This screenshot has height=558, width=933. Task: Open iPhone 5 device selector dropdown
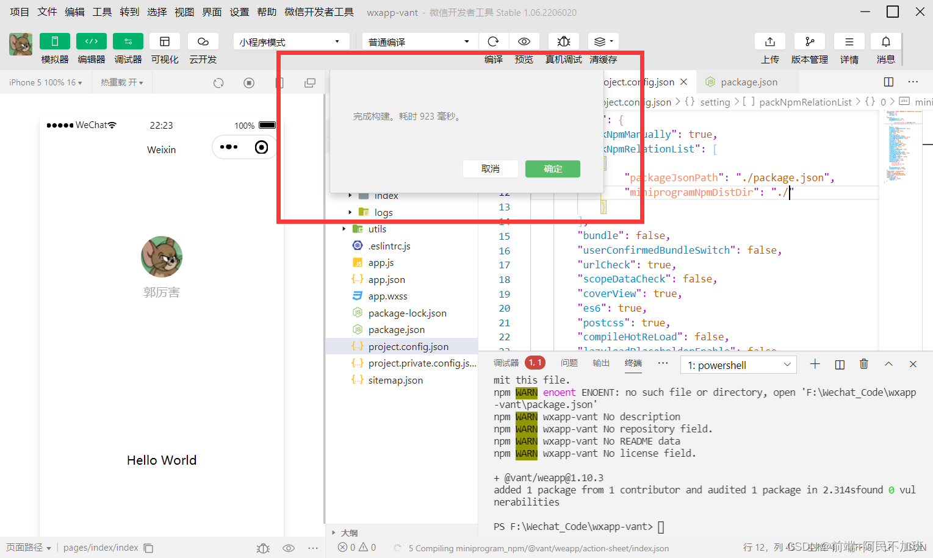(46, 82)
